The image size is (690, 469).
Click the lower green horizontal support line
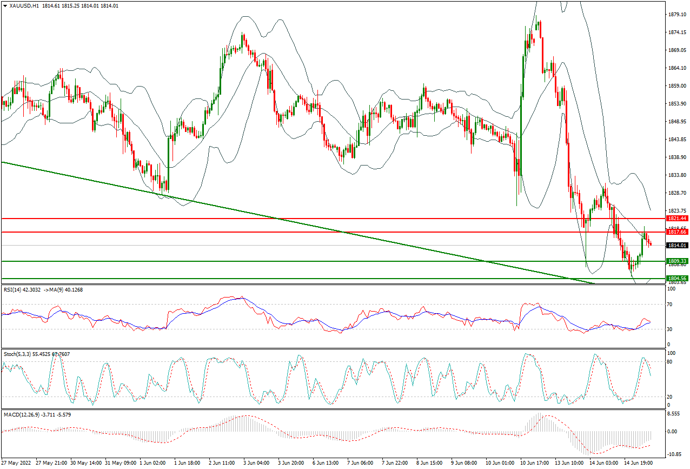tap(333, 279)
